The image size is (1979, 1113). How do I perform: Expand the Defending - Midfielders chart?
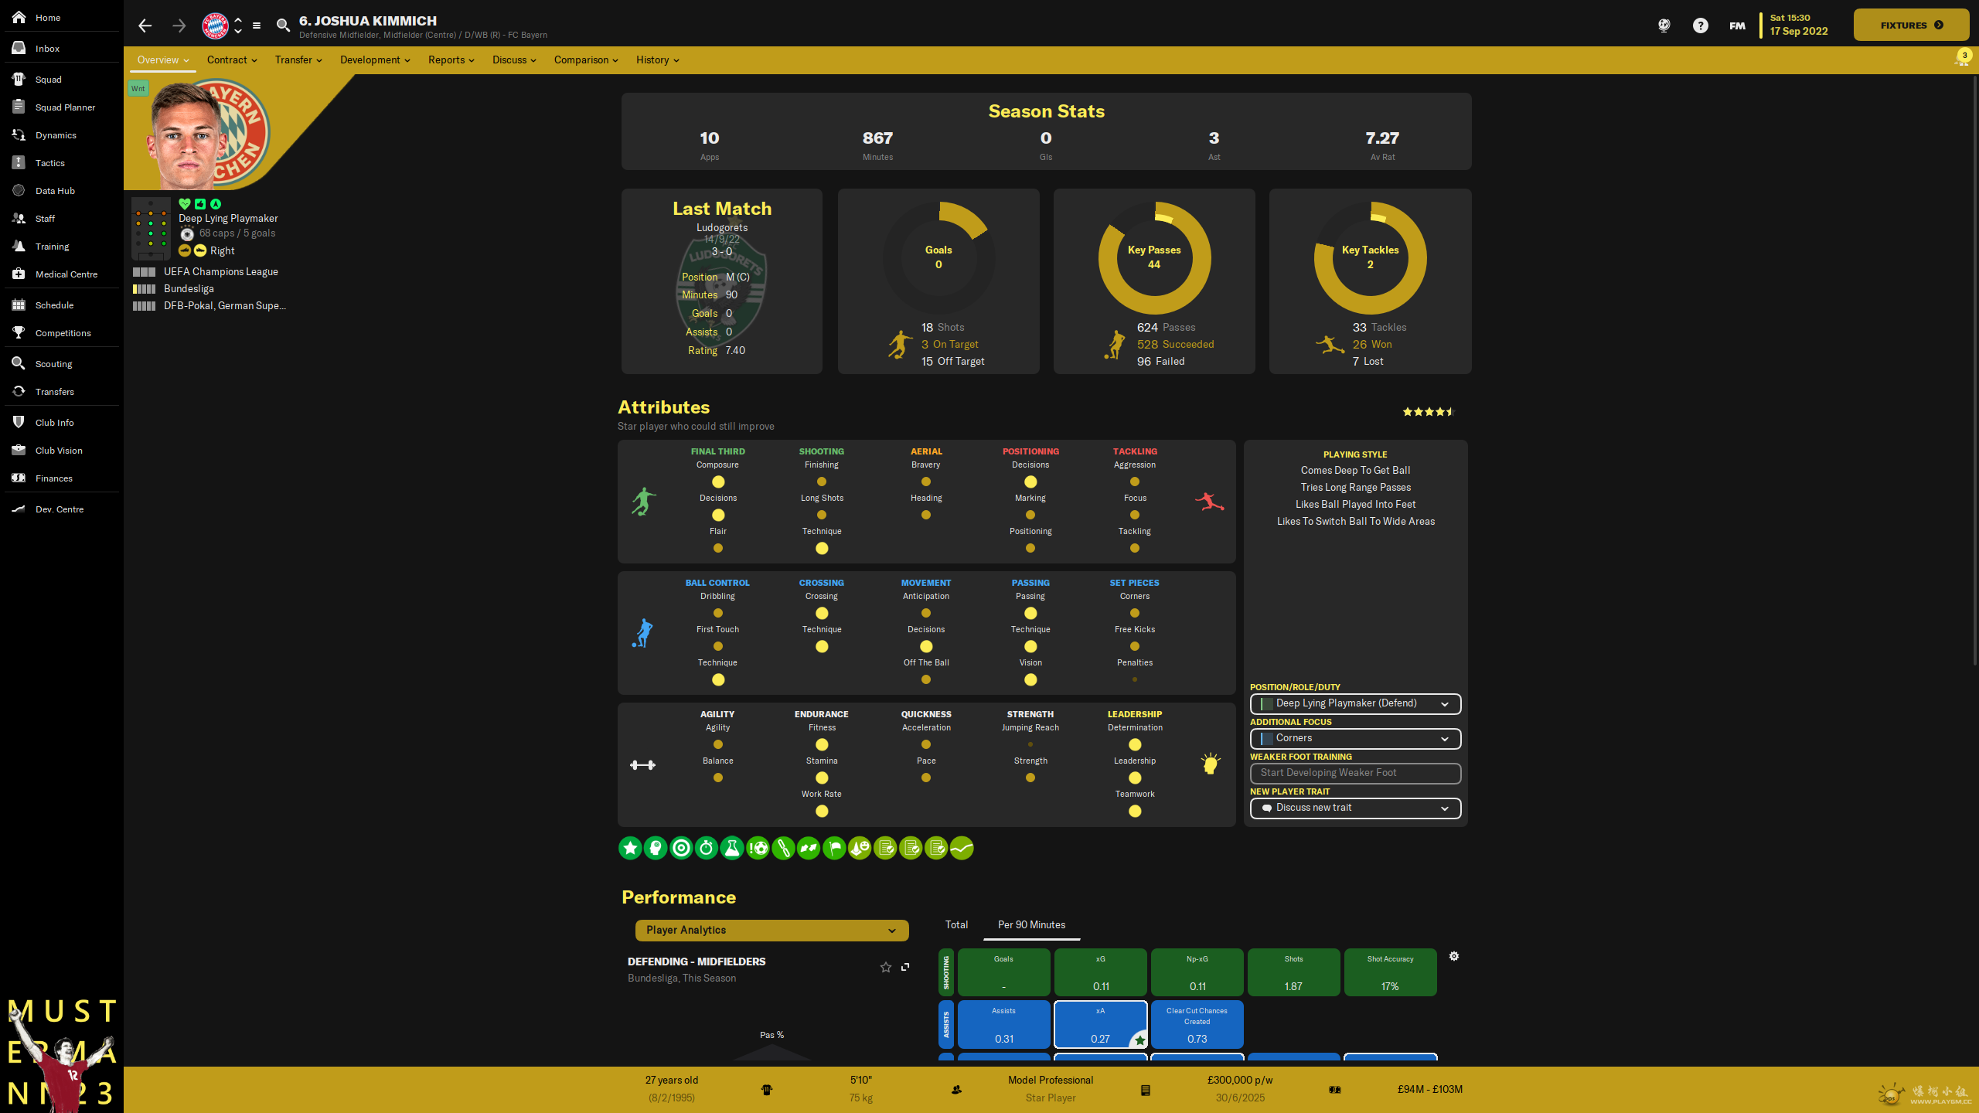pyautogui.click(x=905, y=967)
